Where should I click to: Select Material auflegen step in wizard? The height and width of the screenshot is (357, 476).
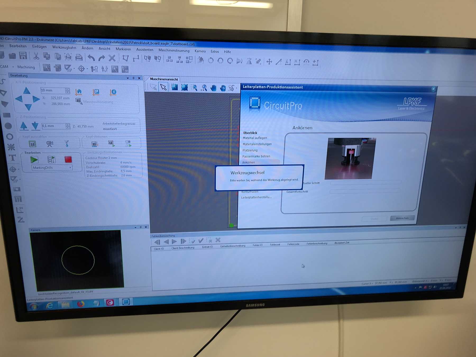[255, 138]
